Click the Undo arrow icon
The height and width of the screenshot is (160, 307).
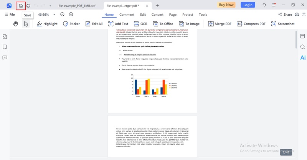coord(36,6)
